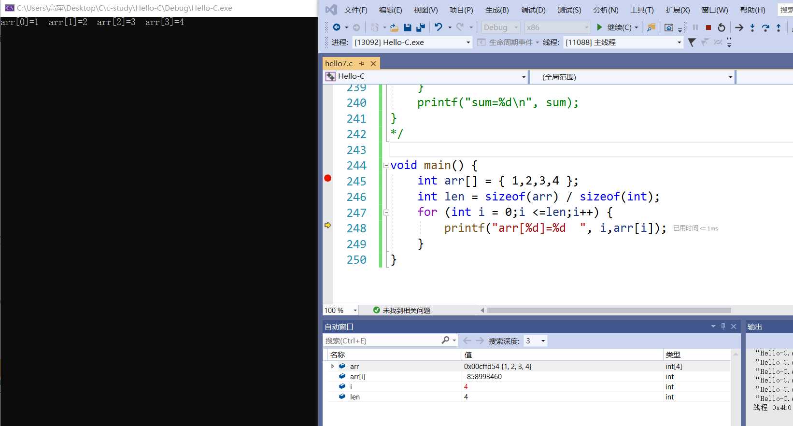
Task: Click the yellow current-statement arrow at line 248
Action: click(x=327, y=225)
